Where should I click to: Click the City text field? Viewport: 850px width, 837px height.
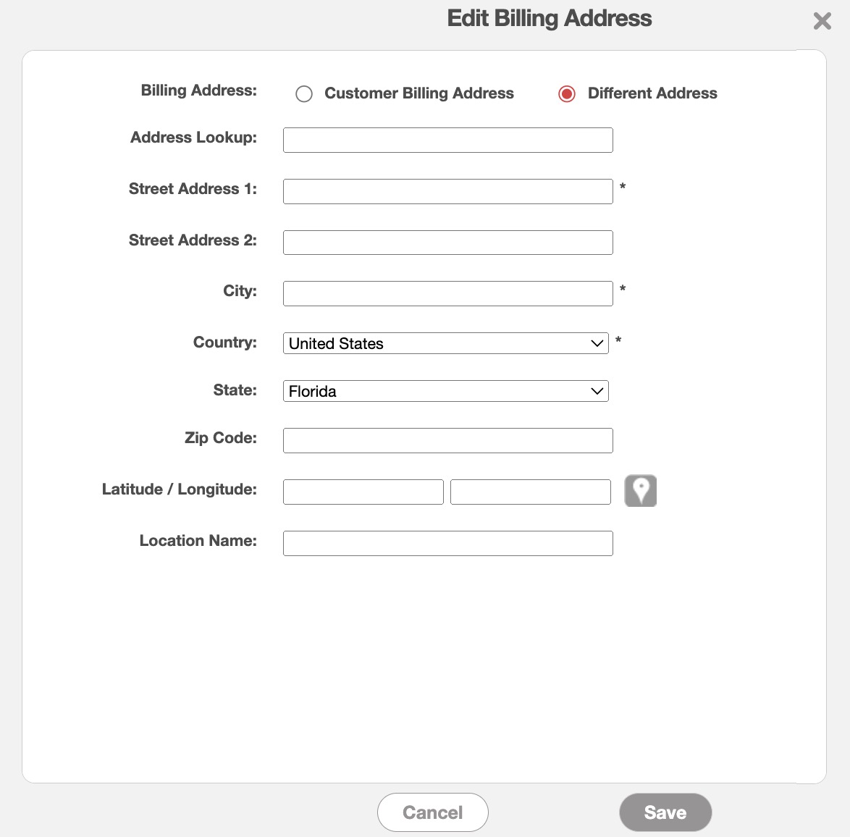447,294
